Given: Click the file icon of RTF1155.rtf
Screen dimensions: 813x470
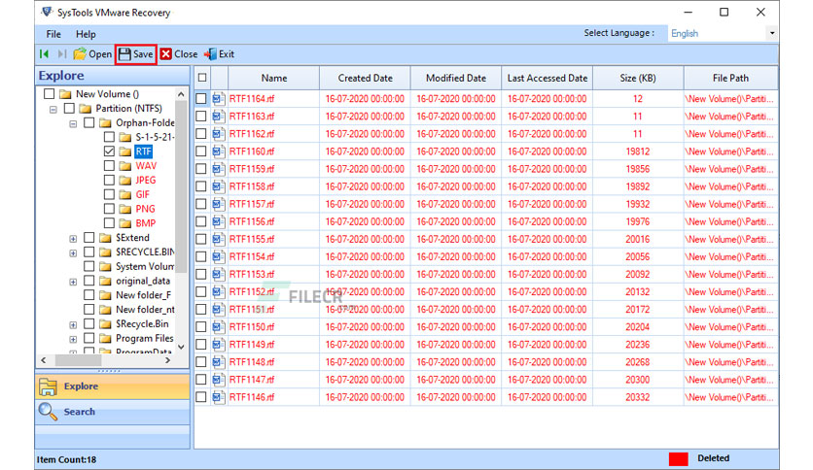Looking at the screenshot, I should 218,239.
